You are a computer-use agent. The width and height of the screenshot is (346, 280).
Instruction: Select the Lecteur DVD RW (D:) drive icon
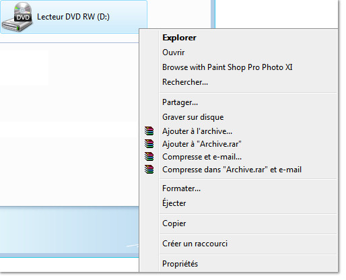(x=17, y=17)
